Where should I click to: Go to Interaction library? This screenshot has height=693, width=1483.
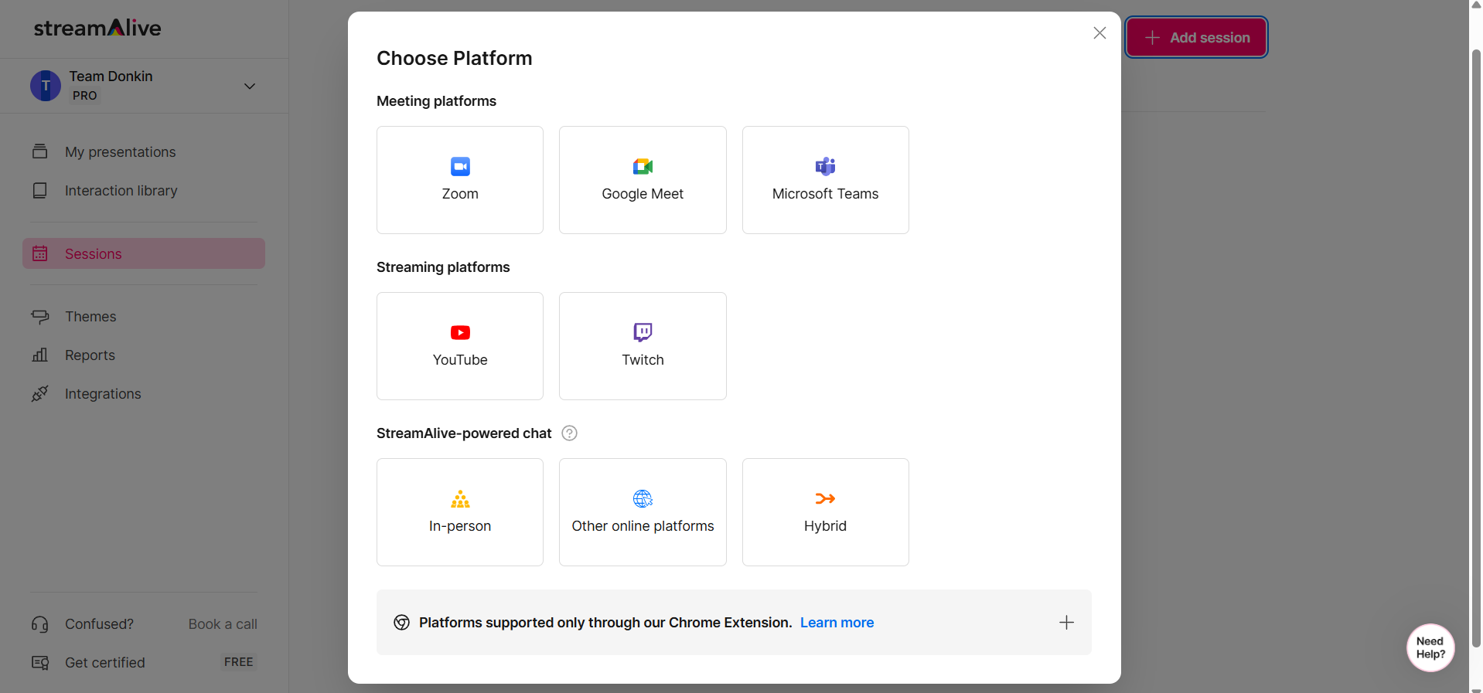(x=144, y=191)
